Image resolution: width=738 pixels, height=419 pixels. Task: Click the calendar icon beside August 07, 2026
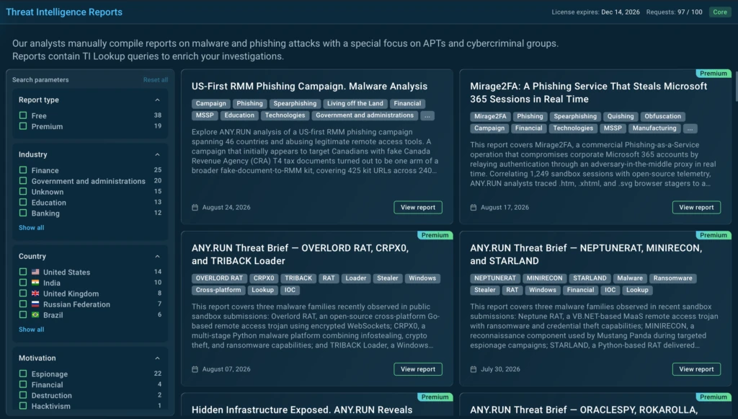pyautogui.click(x=195, y=369)
